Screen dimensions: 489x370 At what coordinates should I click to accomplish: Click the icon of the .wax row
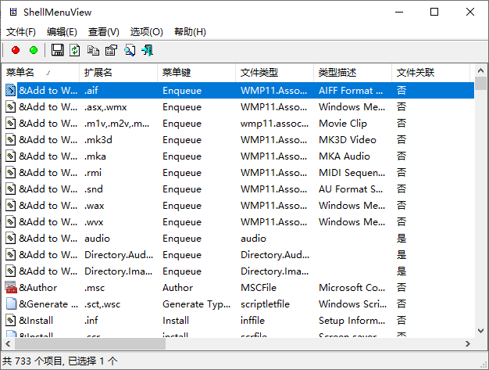click(11, 205)
